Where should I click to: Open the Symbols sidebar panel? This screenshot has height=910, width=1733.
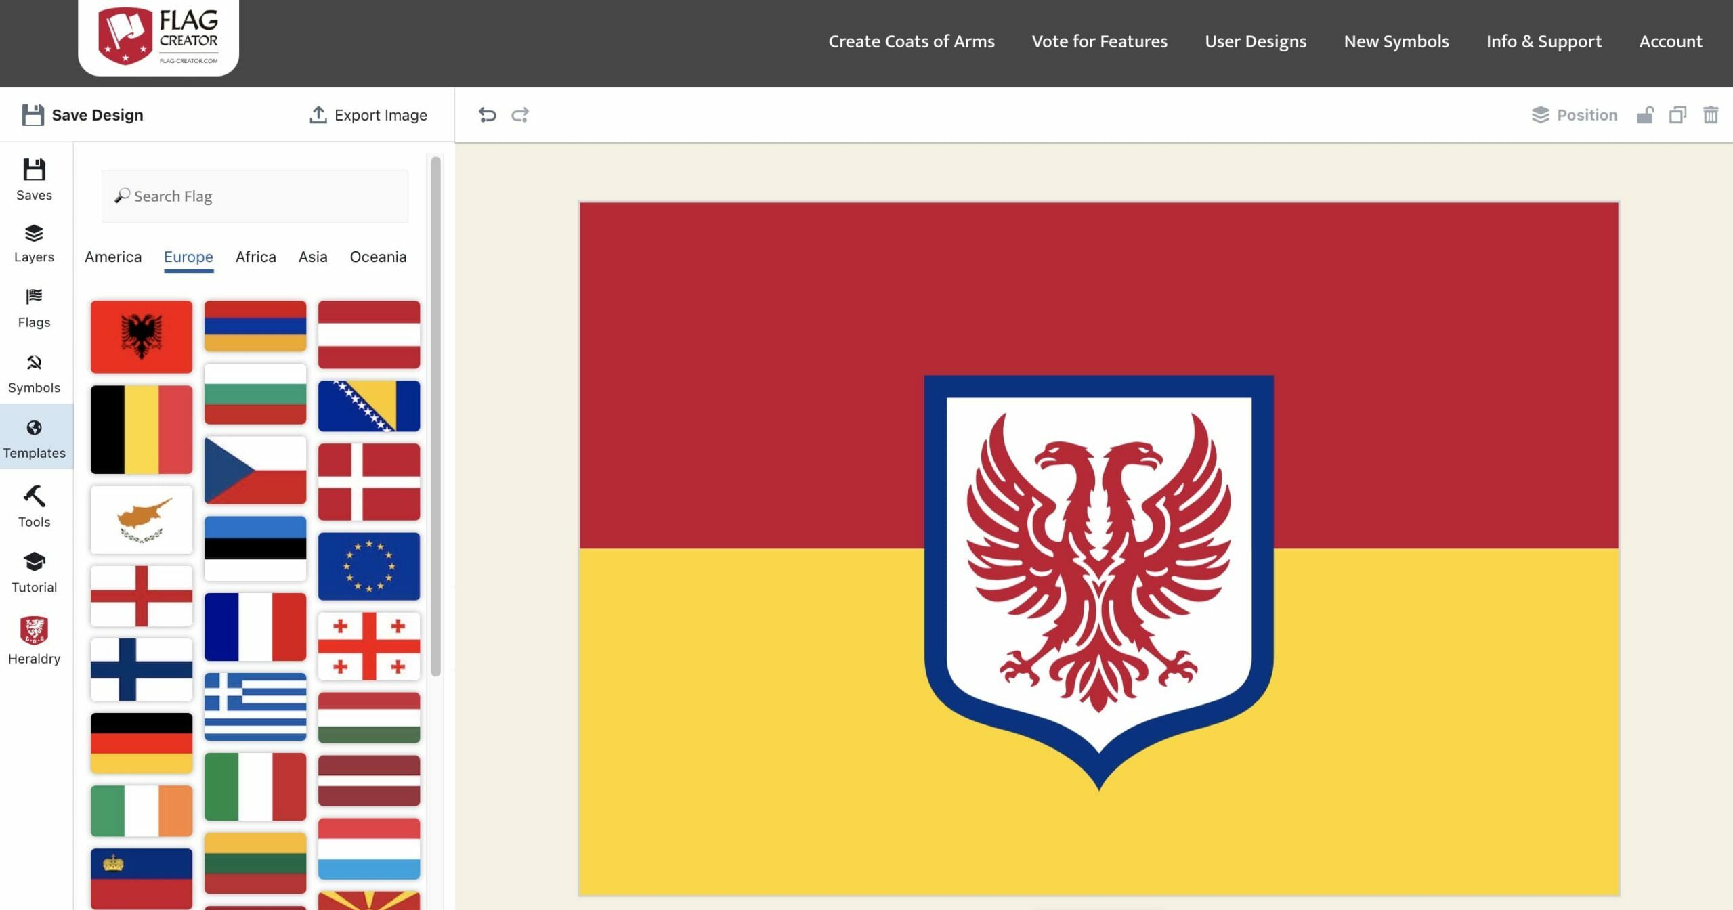pyautogui.click(x=34, y=374)
